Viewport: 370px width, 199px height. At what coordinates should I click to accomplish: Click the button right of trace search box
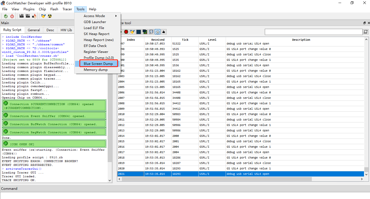(366, 32)
